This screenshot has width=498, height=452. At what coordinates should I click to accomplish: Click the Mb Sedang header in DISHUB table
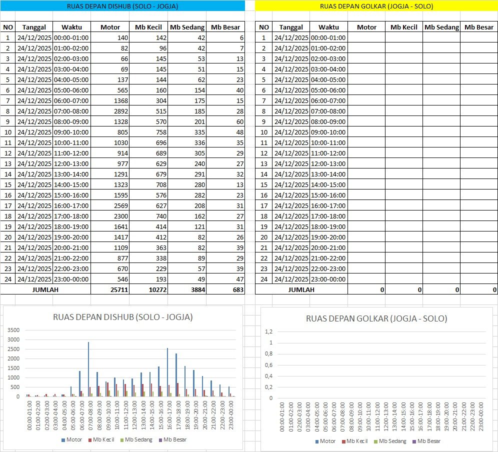coord(187,27)
